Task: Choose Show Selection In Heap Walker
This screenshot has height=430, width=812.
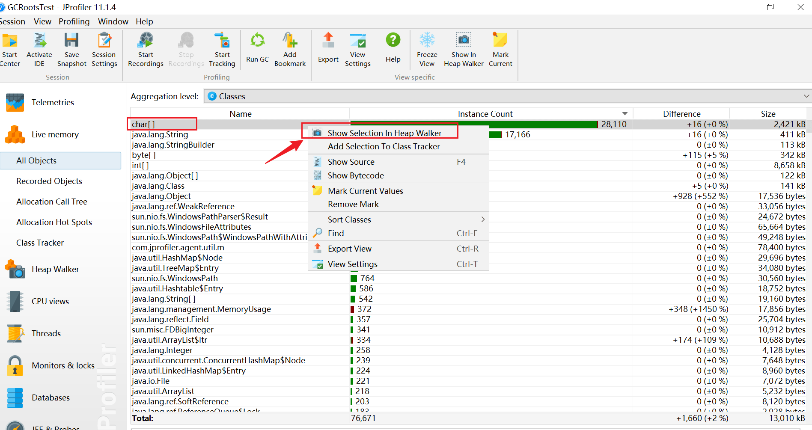Action: pyautogui.click(x=384, y=133)
